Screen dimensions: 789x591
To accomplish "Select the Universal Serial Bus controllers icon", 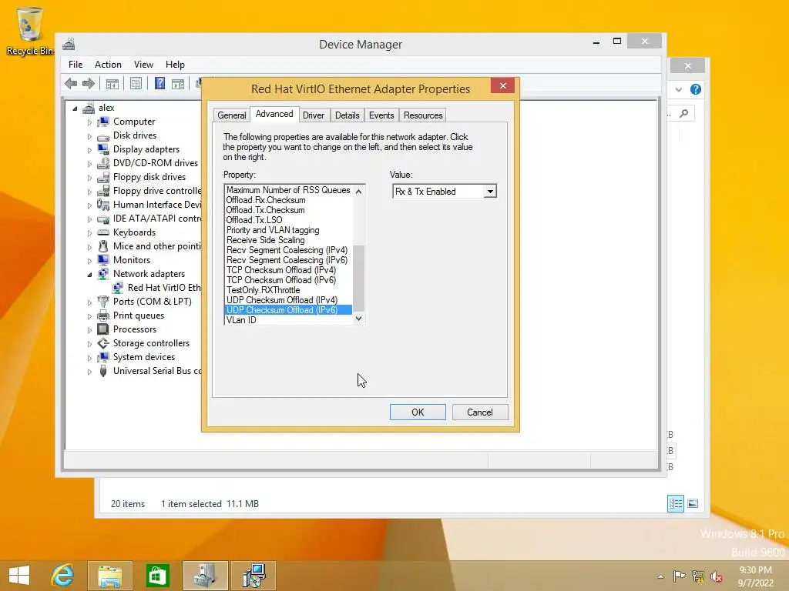I will pyautogui.click(x=103, y=371).
